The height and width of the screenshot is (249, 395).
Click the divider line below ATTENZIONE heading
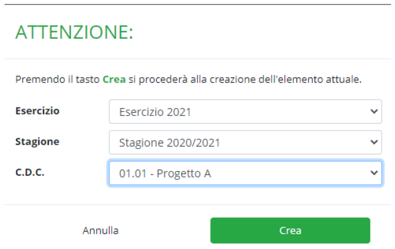197,59
